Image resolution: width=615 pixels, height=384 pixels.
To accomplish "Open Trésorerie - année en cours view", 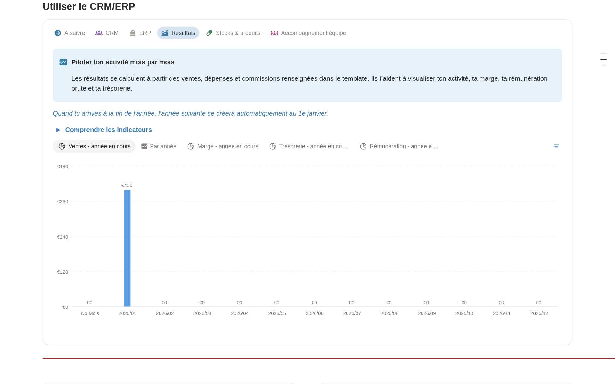I will coord(308,146).
